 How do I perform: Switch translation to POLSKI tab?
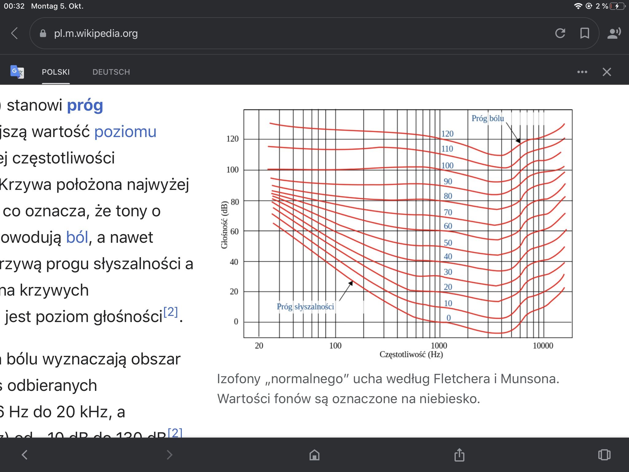click(56, 72)
